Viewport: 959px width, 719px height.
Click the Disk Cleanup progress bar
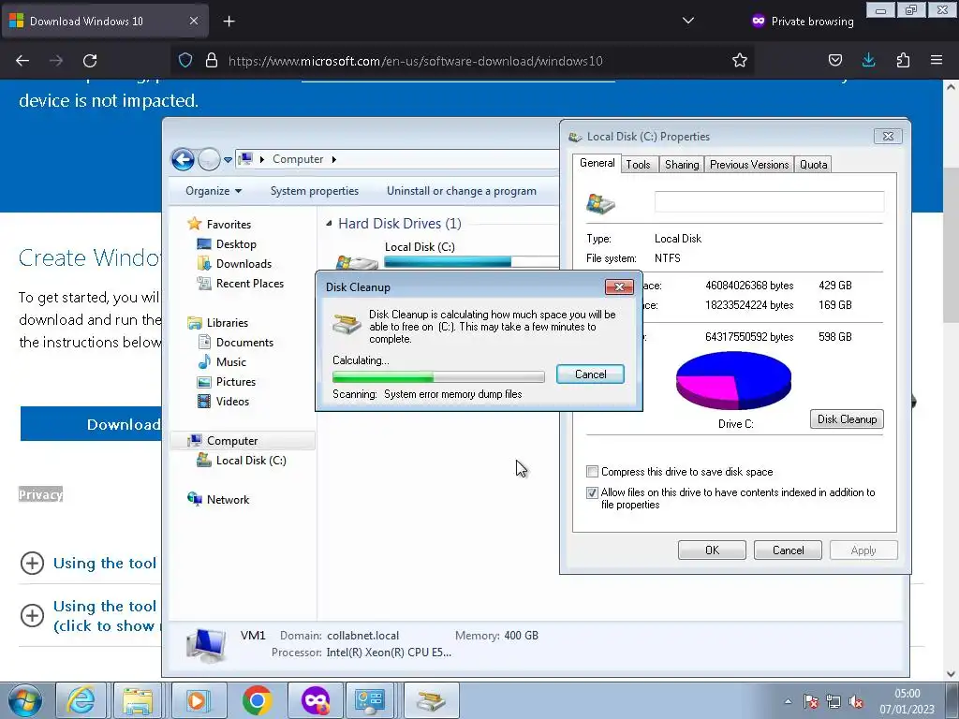438,376
